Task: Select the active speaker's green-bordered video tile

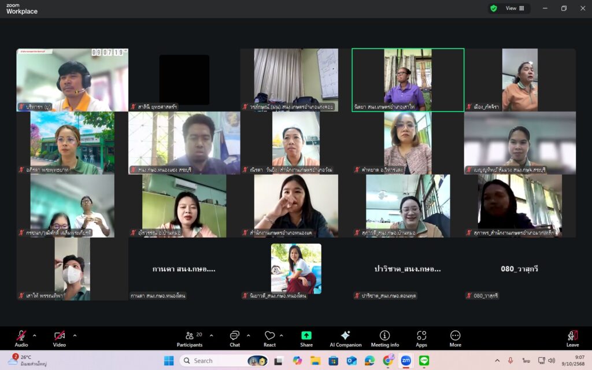Action: tap(408, 79)
